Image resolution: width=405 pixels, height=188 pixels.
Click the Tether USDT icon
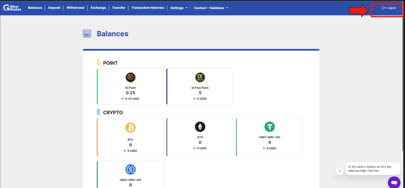pyautogui.click(x=270, y=126)
